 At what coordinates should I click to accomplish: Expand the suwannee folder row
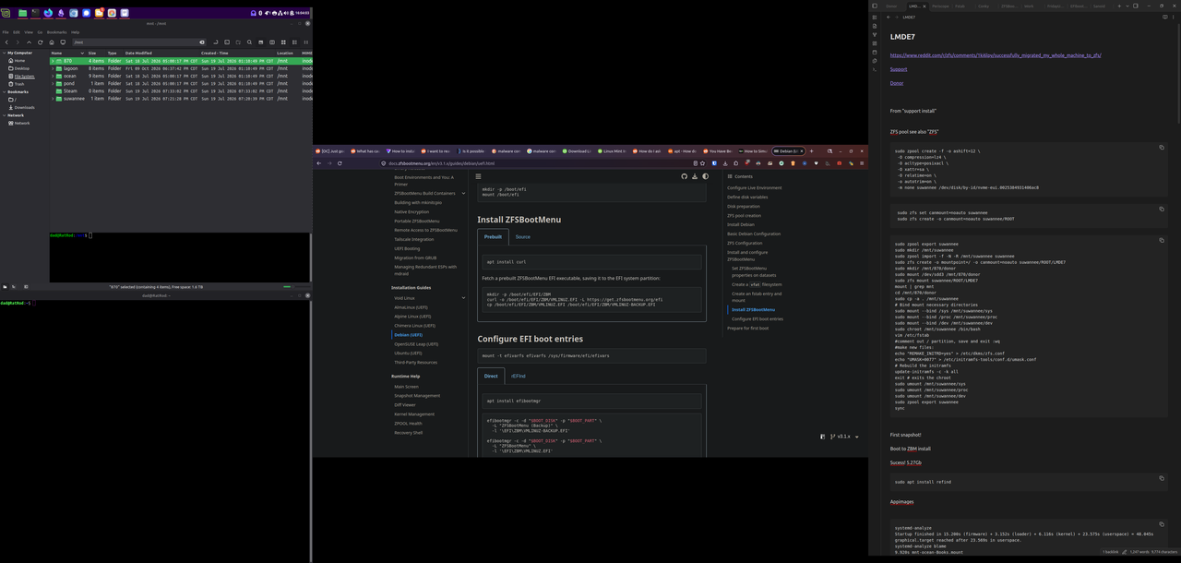coord(53,99)
